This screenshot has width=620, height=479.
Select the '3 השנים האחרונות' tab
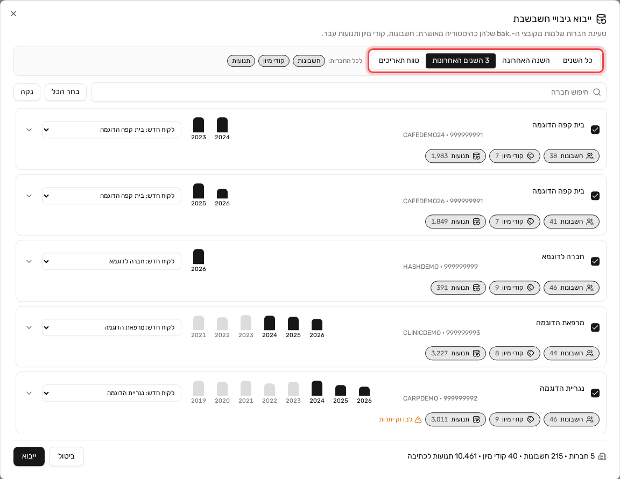pos(461,60)
